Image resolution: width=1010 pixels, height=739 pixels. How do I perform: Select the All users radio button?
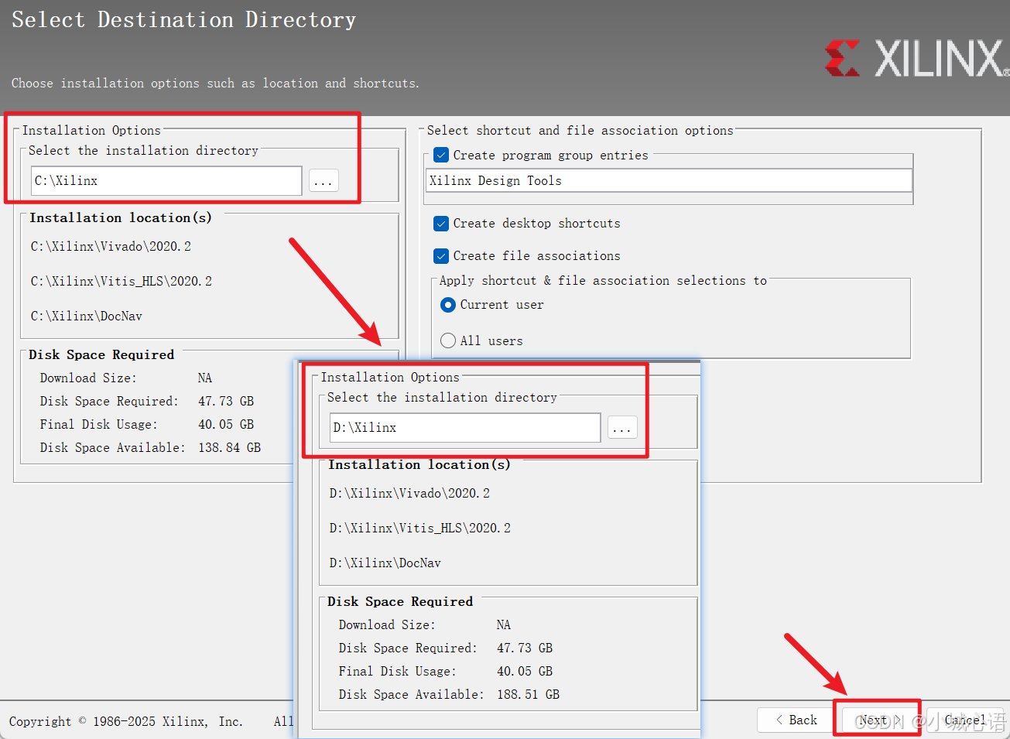[x=447, y=340]
